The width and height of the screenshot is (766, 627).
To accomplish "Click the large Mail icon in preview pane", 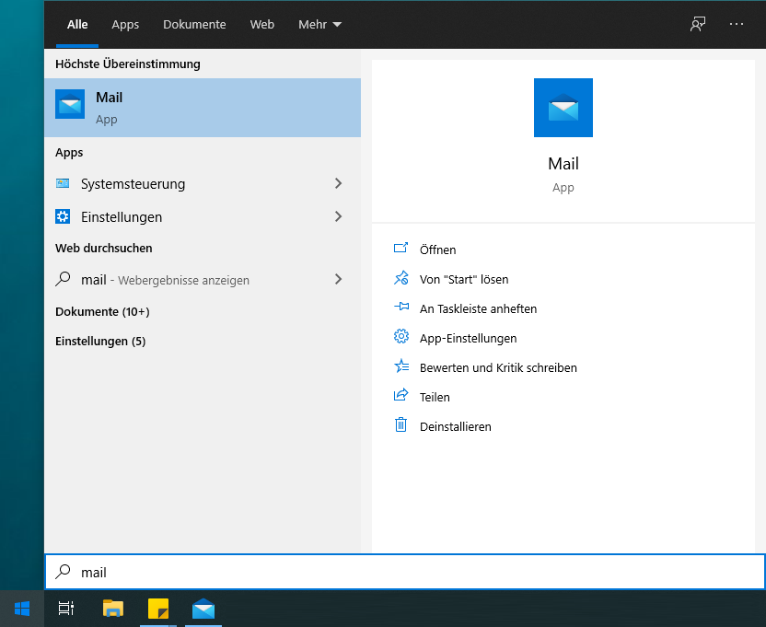I will 563,108.
